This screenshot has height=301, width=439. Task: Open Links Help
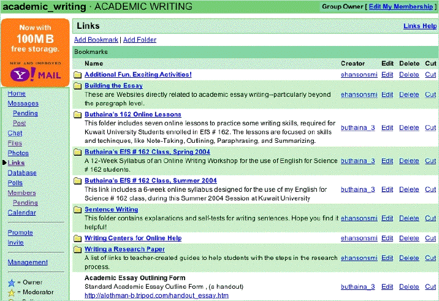click(420, 26)
